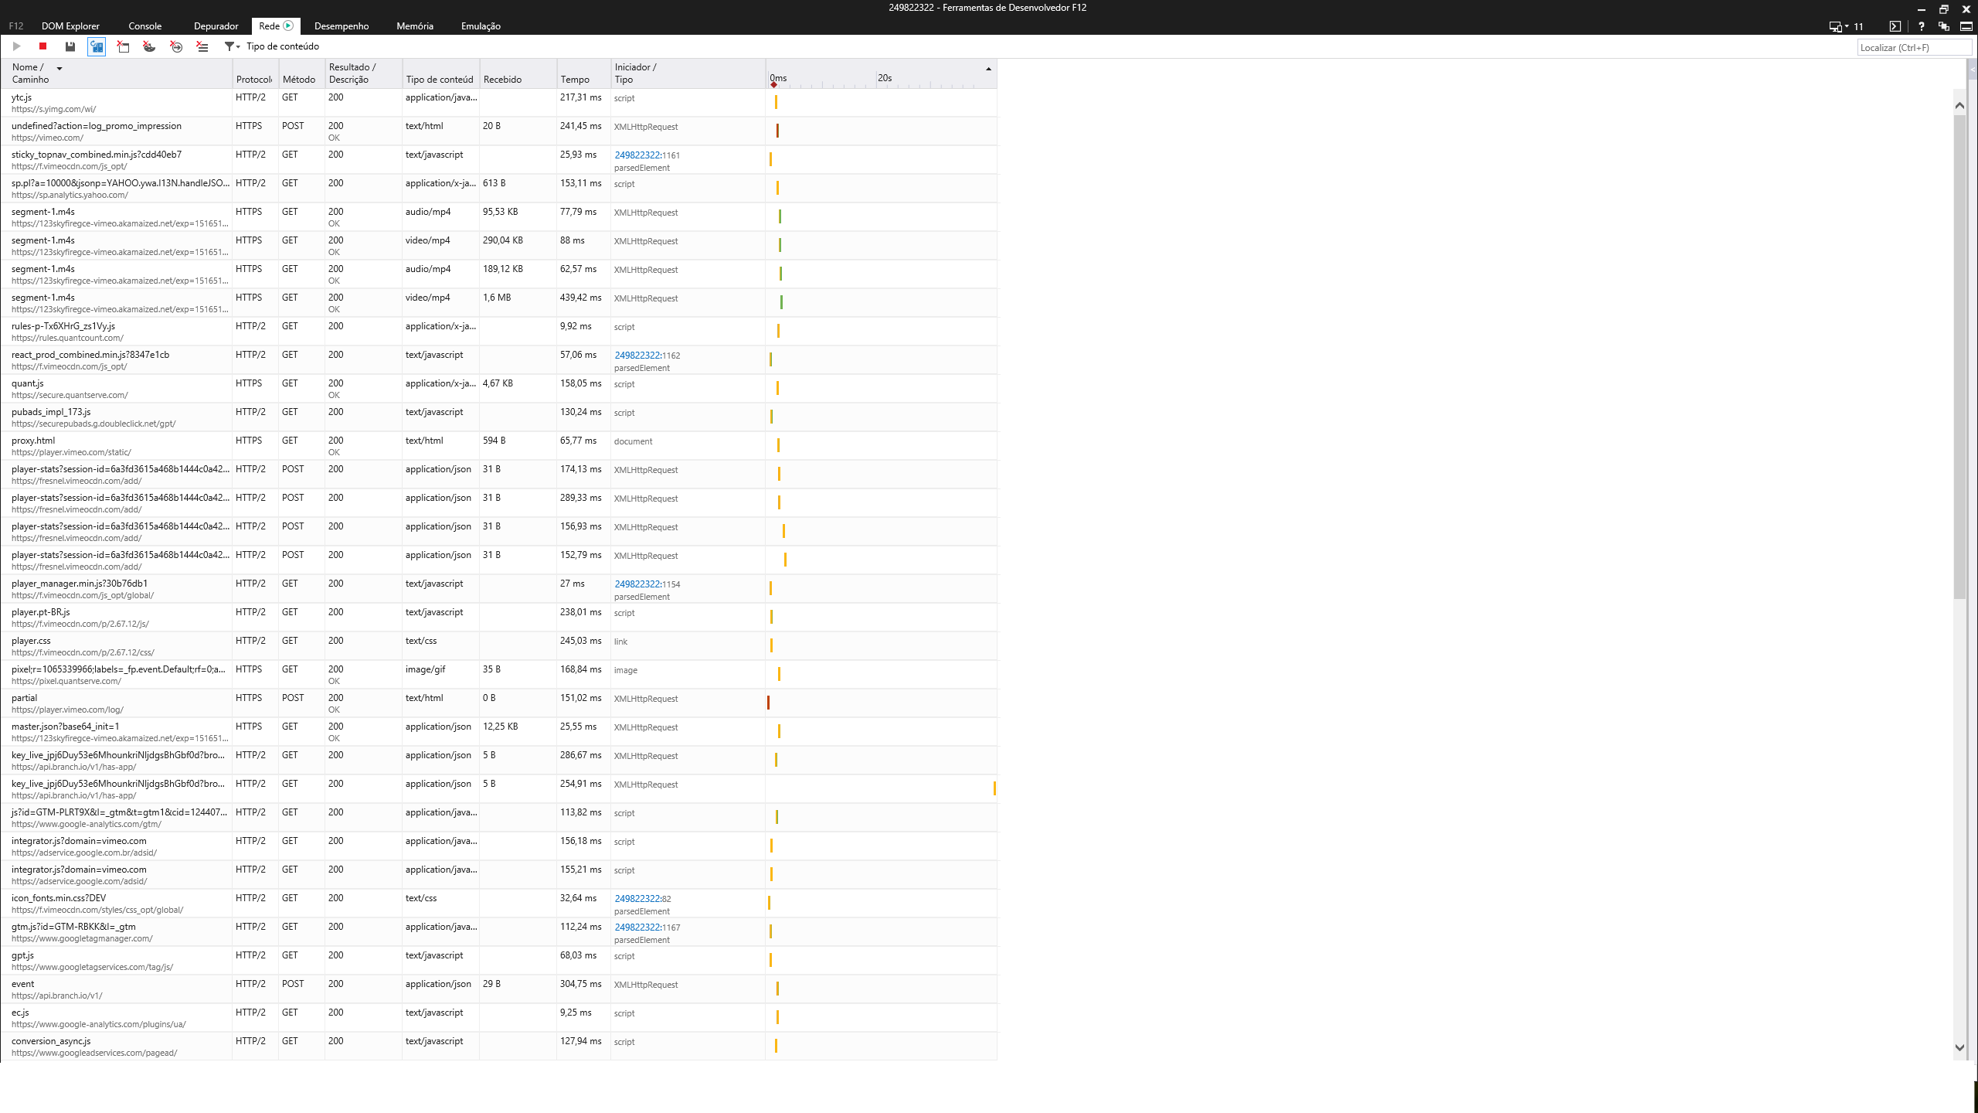1978x1113 pixels.
Task: Sort by Iniciador / Tipo column header
Action: click(x=688, y=73)
